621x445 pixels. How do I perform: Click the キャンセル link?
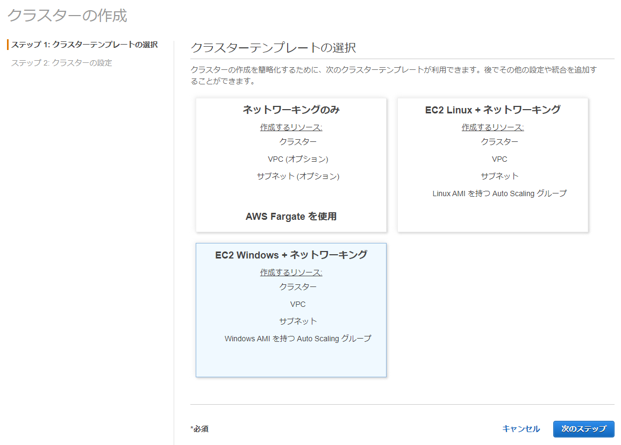(521, 429)
